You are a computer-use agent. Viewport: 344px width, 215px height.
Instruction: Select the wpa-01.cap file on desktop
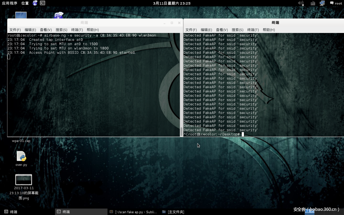(x=21, y=141)
